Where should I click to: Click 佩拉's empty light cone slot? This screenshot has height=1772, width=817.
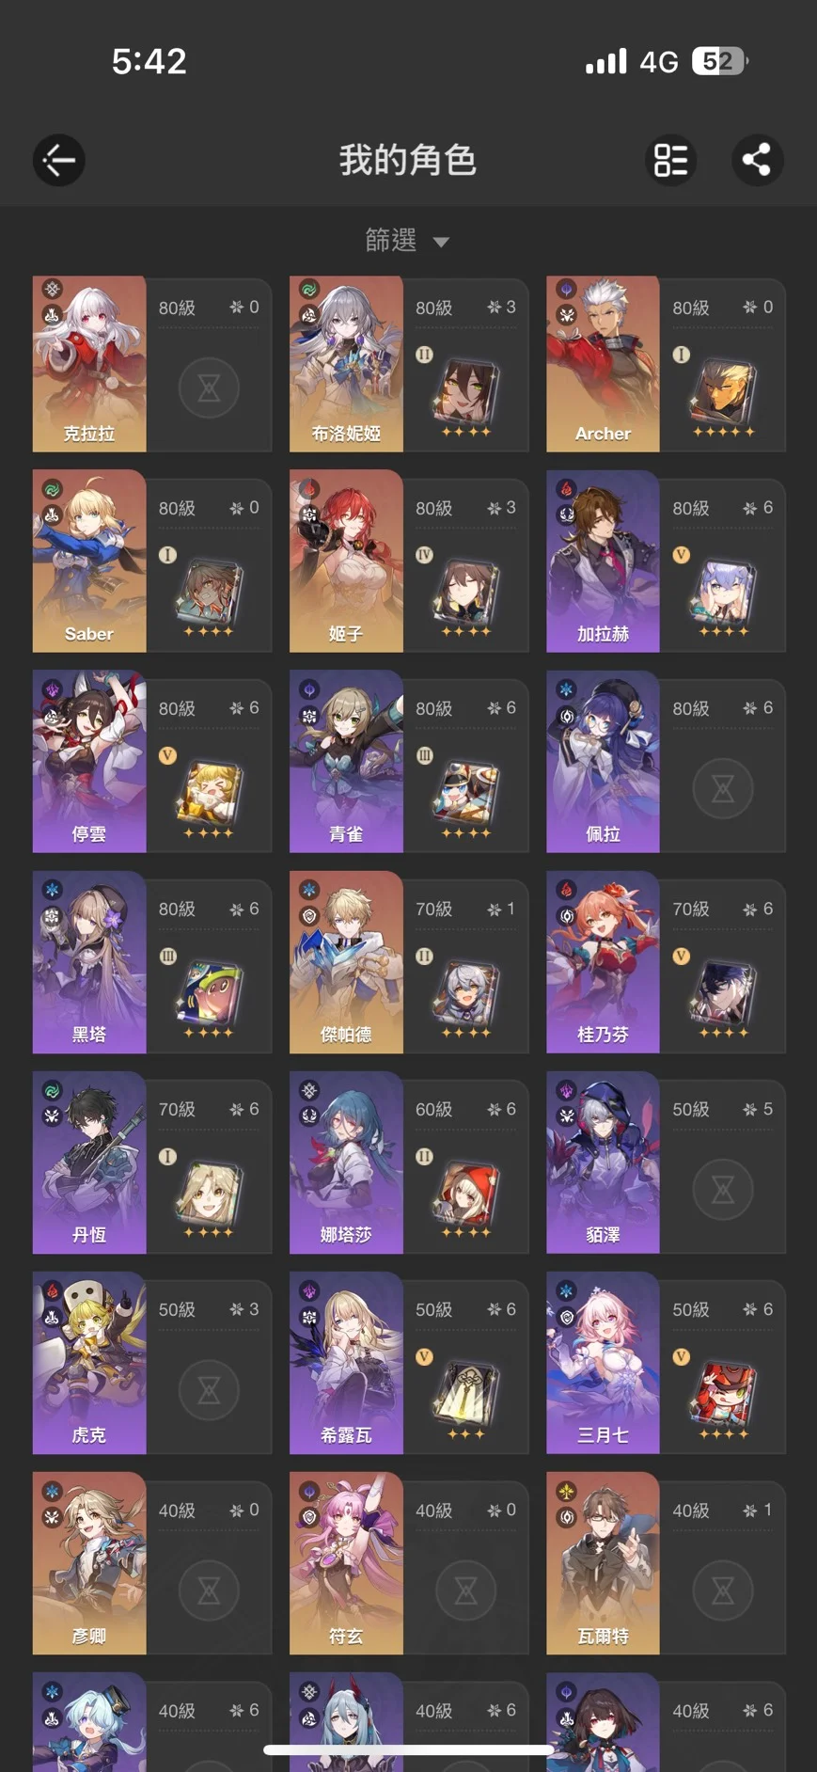[x=723, y=788]
